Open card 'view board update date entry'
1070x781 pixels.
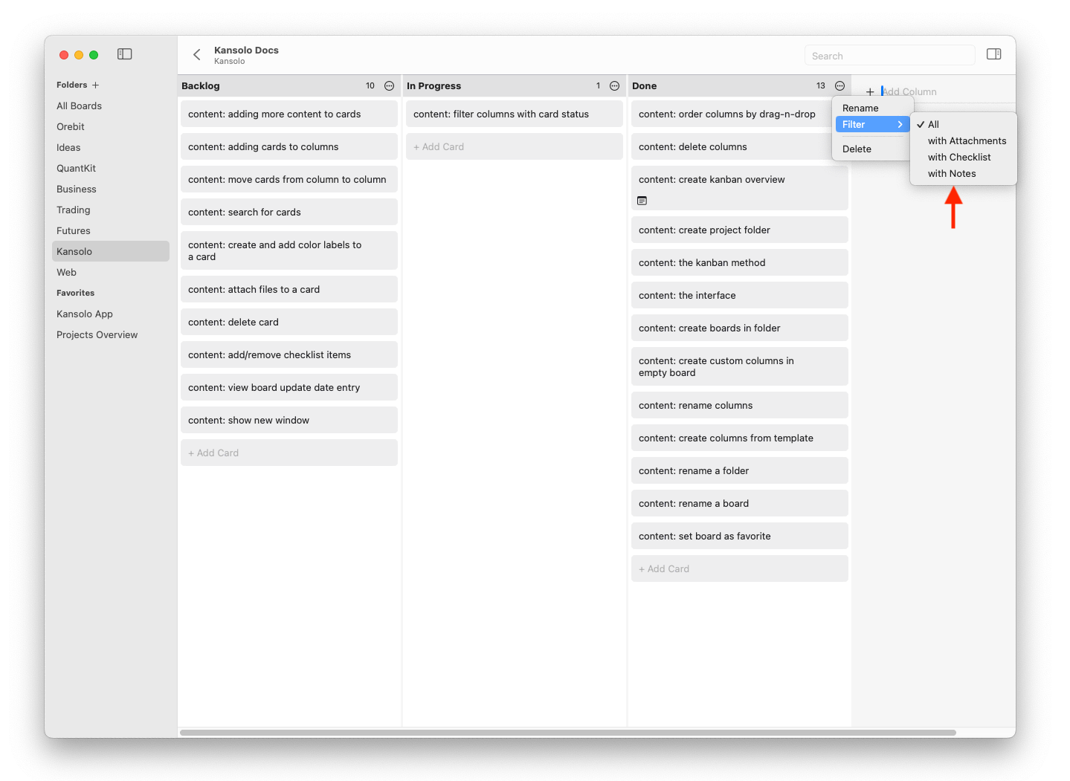[289, 387]
